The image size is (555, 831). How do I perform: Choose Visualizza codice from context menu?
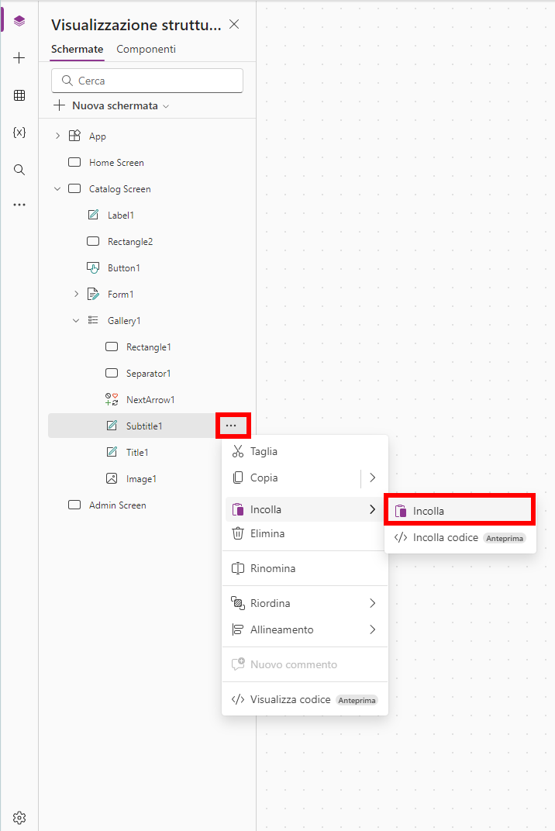[x=305, y=699]
